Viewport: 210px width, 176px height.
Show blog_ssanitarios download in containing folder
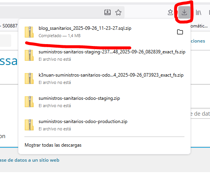(x=180, y=32)
